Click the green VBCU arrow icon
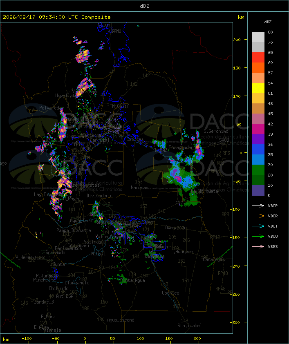The height and width of the screenshot is (344, 289). (x=258, y=236)
